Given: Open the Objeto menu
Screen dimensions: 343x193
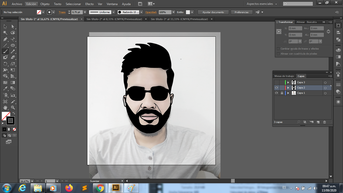Looking at the screenshot, I should (45, 4).
